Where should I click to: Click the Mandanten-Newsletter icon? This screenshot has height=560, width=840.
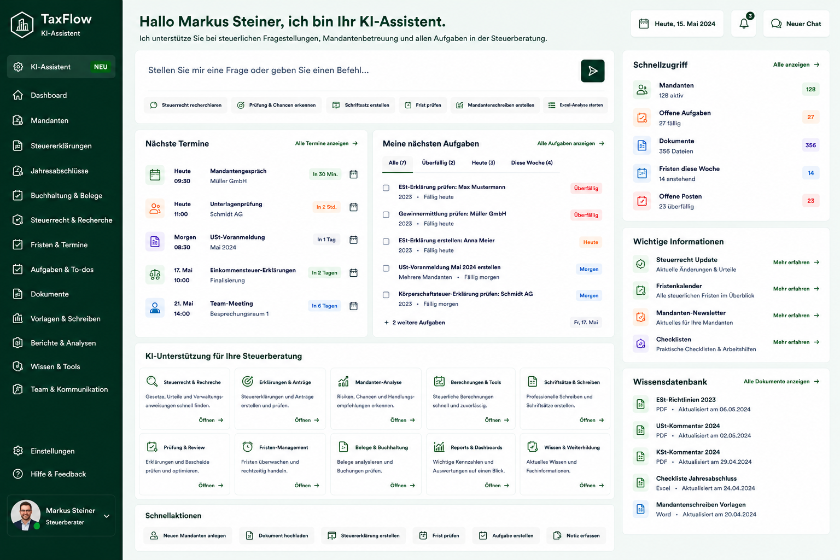[x=640, y=317]
